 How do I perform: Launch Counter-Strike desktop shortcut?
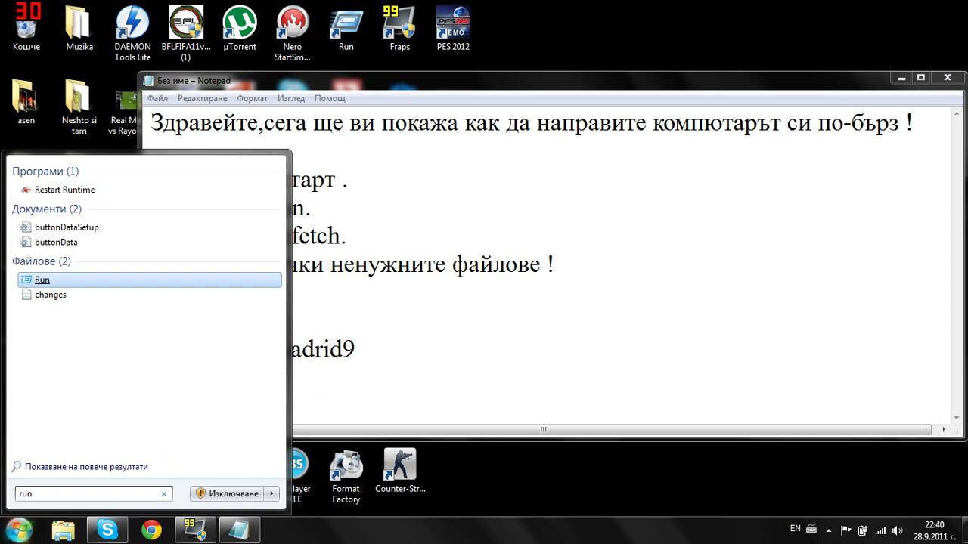coord(399,468)
